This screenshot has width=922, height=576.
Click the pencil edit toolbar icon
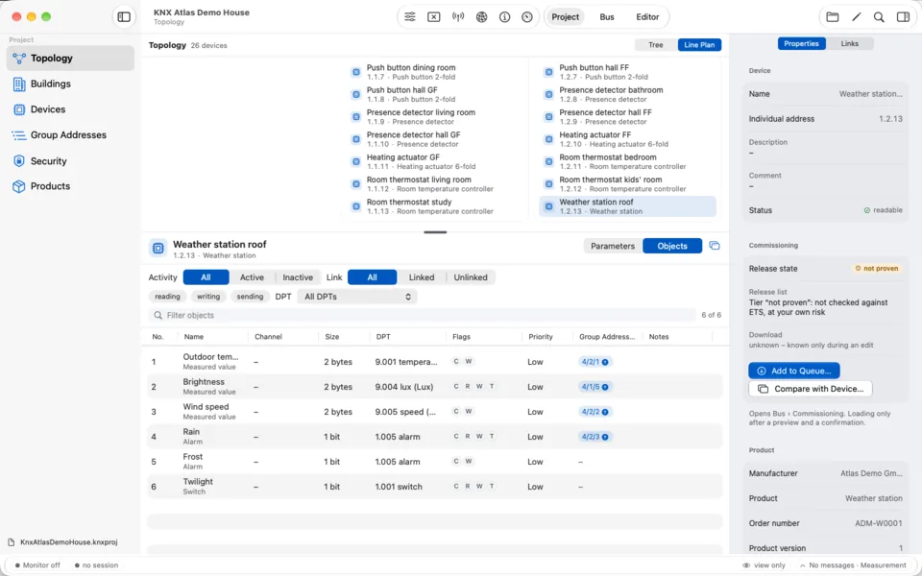click(x=856, y=17)
